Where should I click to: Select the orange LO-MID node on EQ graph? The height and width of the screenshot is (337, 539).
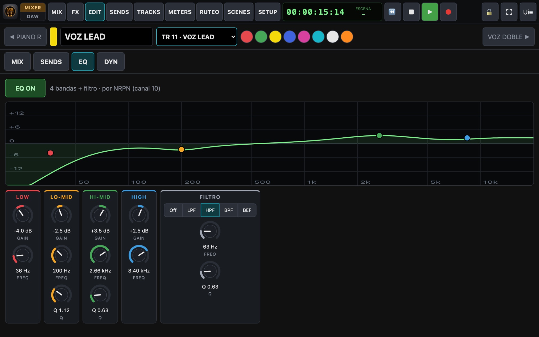point(181,149)
